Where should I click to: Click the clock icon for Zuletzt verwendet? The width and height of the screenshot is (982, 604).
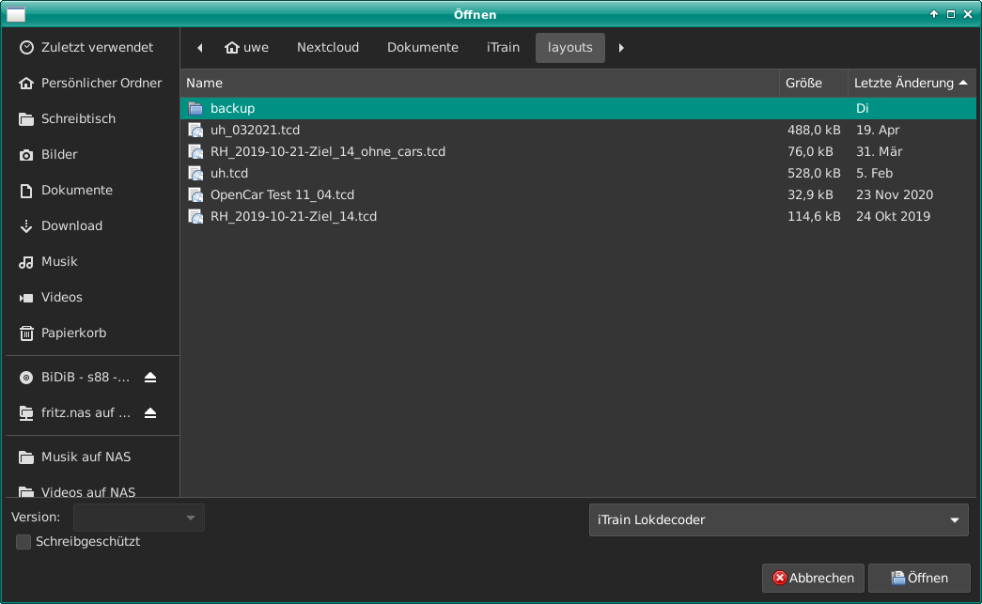click(26, 48)
